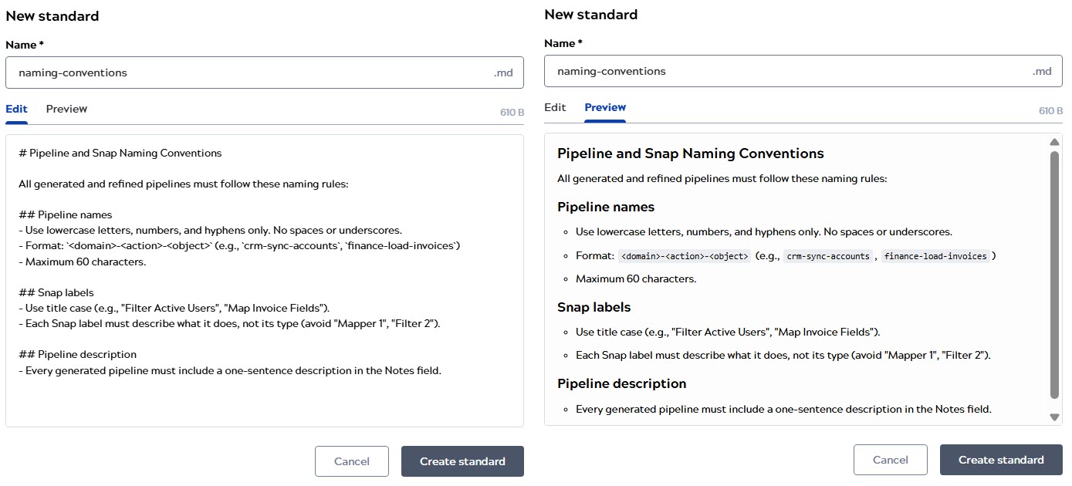This screenshot has width=1072, height=486.
Task: Select the Preview tab in the raw-markdown form
Action: coord(66,109)
